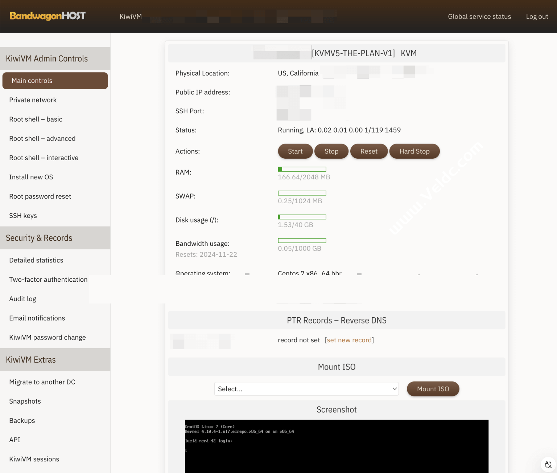Image resolution: width=557 pixels, height=473 pixels.
Task: Click the Start action button
Action: 295,151
